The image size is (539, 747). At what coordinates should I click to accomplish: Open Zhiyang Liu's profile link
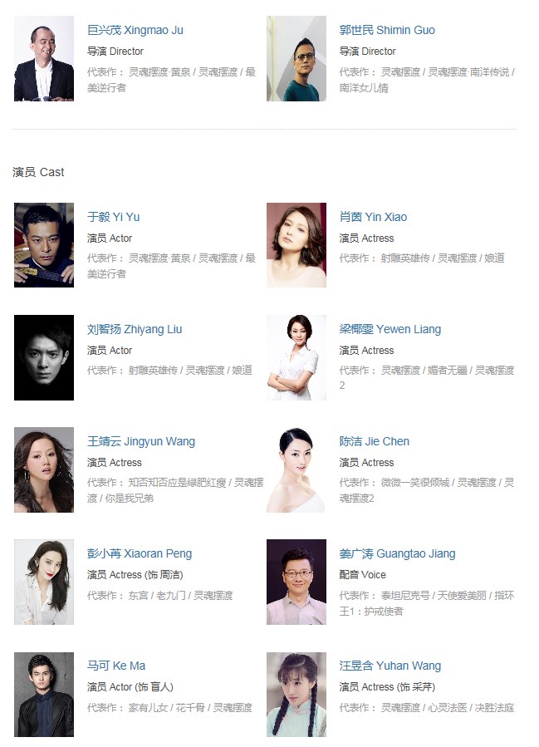coord(135,329)
